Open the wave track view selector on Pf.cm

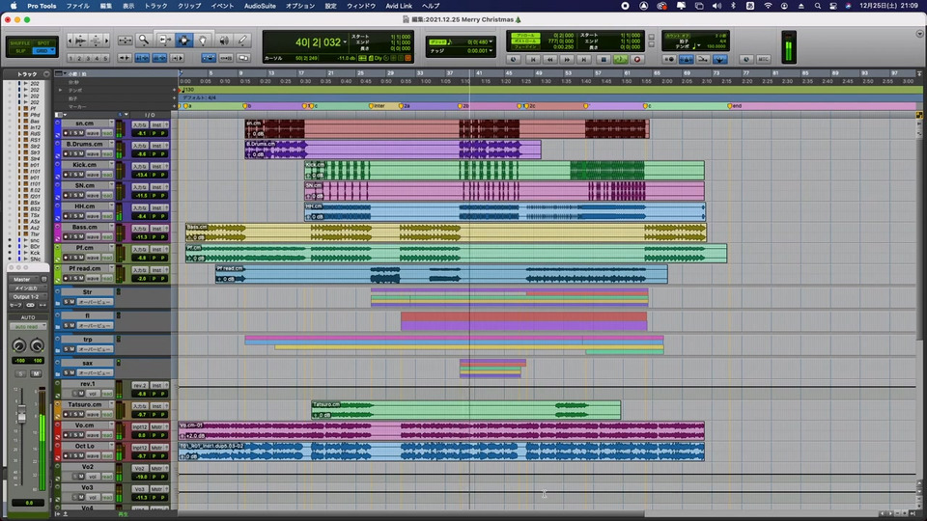94,258
